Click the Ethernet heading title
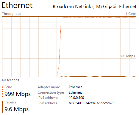Viewport: 139px width, 115px height. click(x=17, y=5)
